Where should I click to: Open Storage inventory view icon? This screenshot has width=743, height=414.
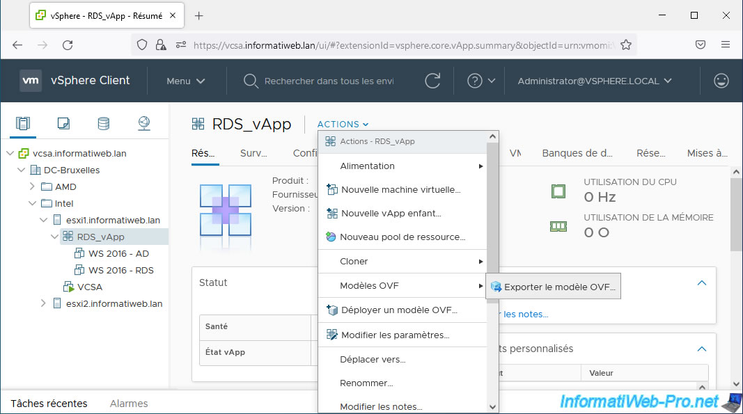point(103,124)
